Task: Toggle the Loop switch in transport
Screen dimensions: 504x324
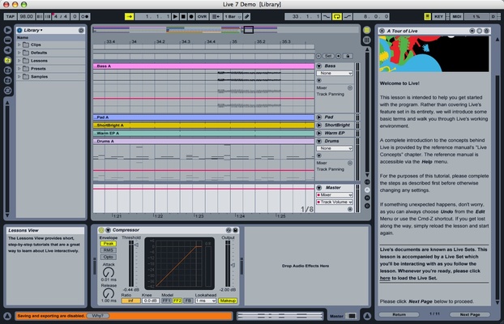Action: (x=337, y=16)
